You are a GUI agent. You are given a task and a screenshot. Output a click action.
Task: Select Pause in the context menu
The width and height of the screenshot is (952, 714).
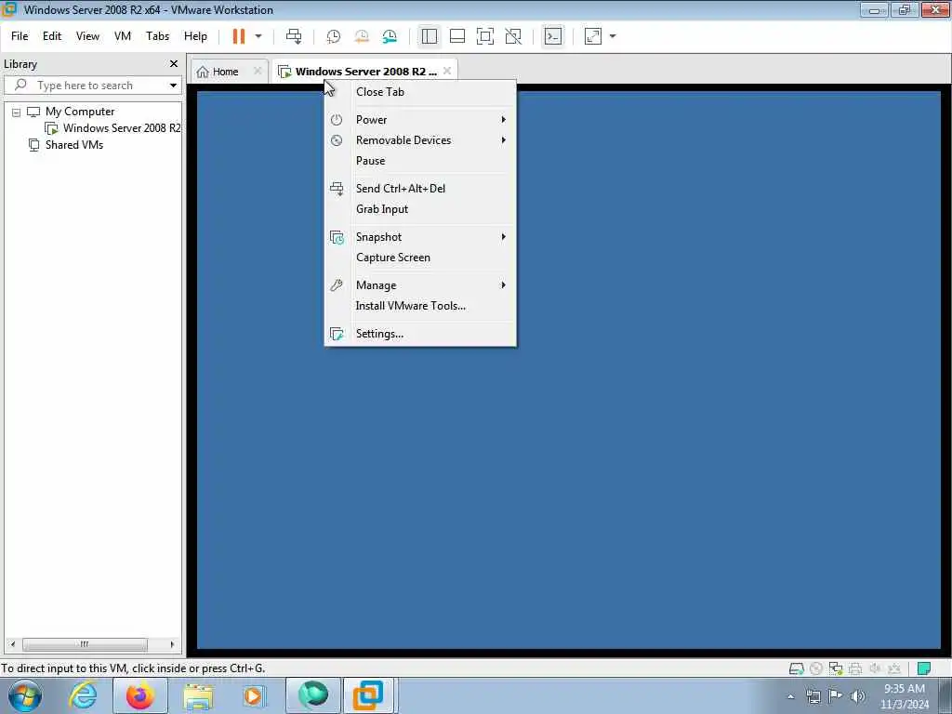(420, 161)
